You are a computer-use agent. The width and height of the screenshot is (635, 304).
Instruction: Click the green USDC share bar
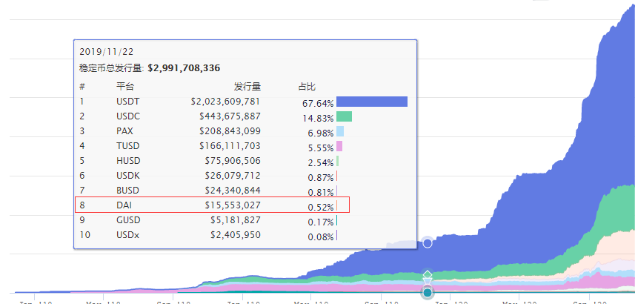[345, 116]
